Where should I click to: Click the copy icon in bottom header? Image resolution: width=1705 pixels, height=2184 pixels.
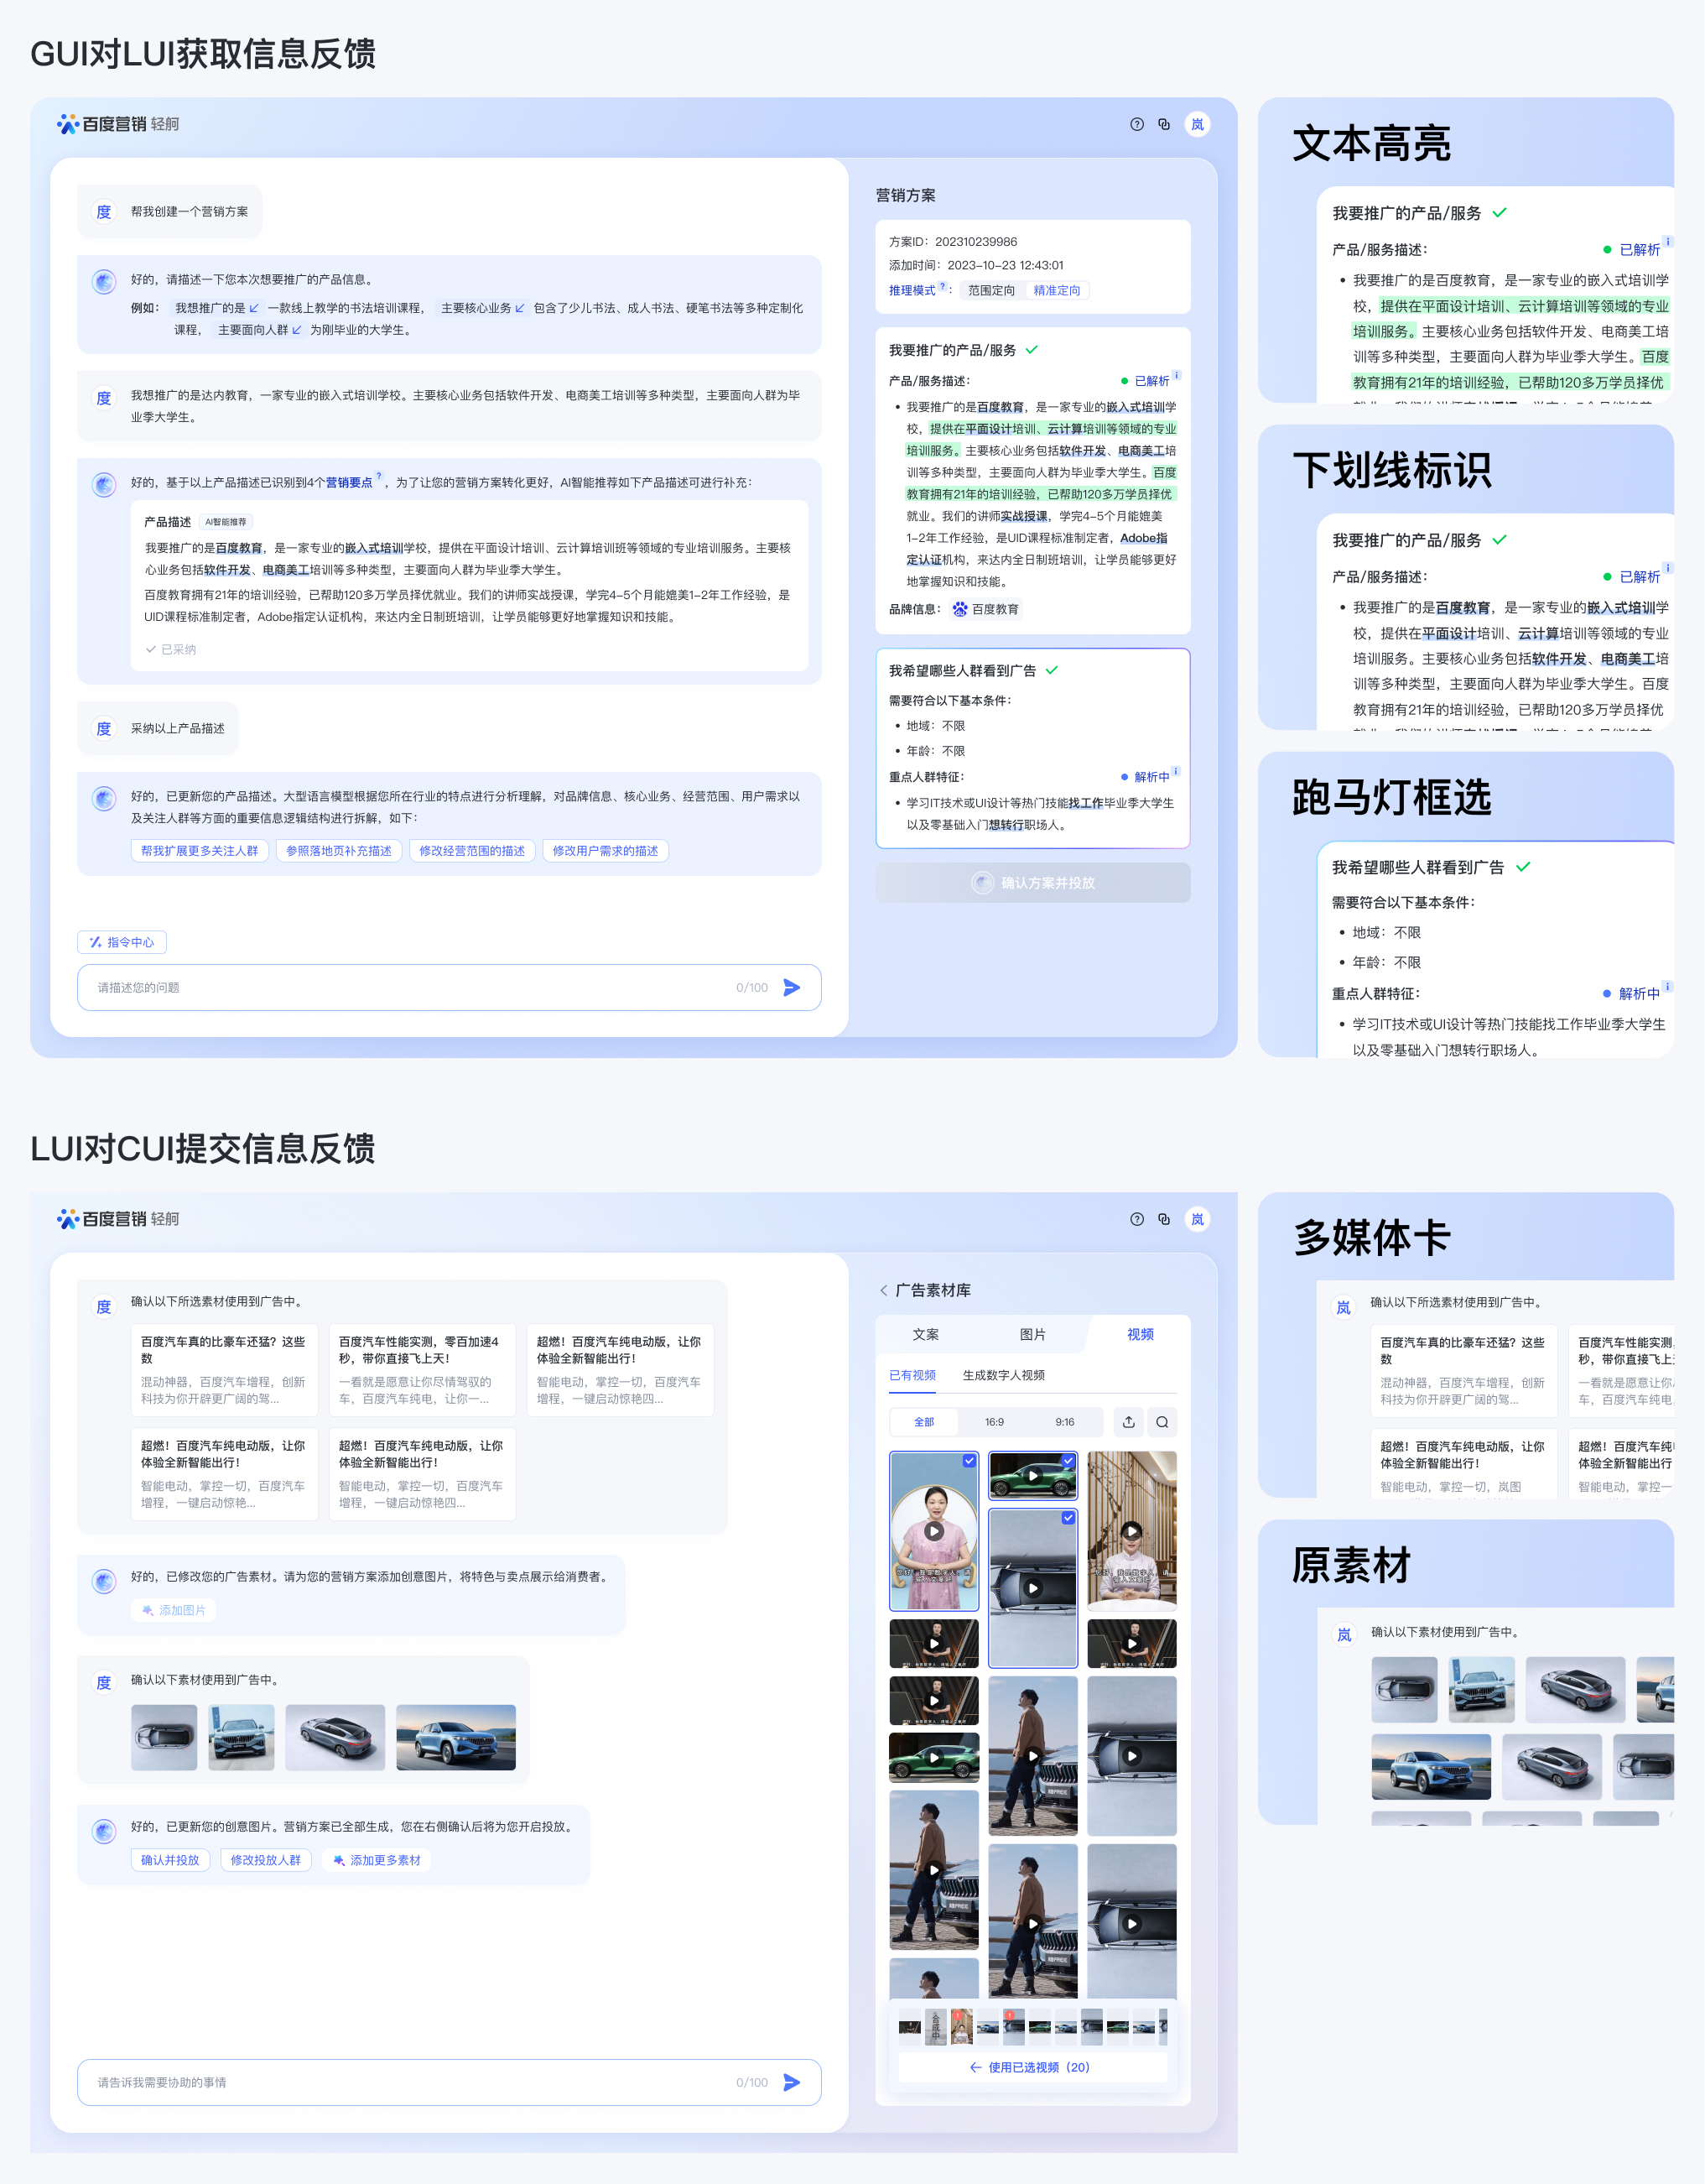coord(1163,1219)
